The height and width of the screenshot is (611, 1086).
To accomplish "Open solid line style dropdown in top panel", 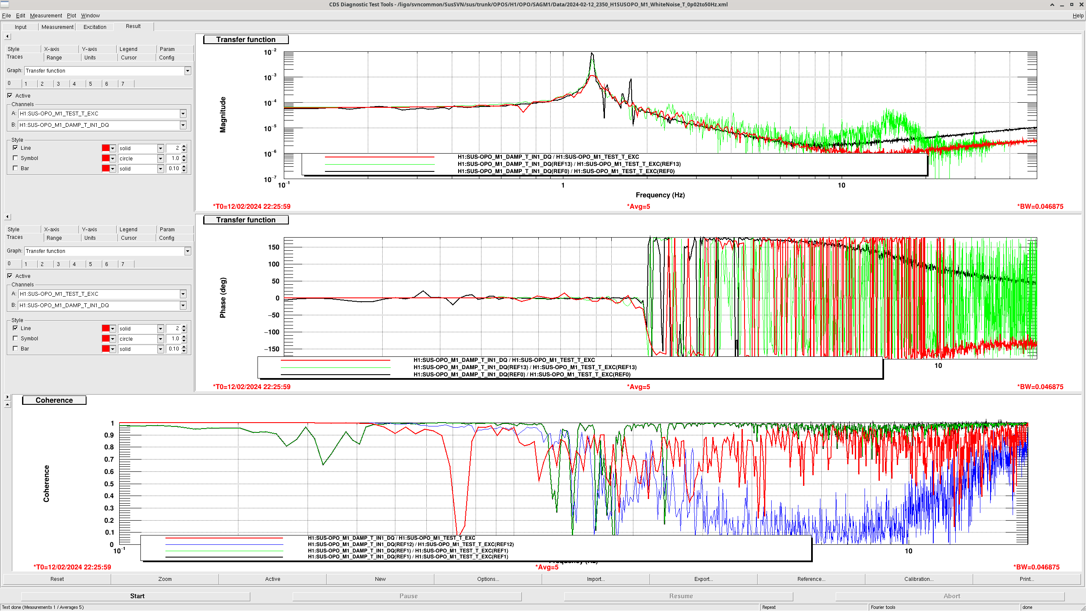I will pyautogui.click(x=160, y=148).
